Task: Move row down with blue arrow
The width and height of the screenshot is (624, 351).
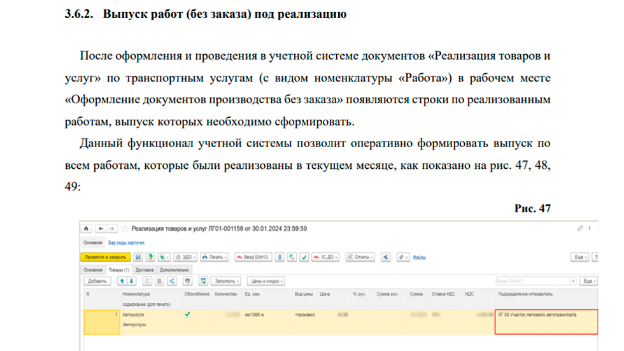Action: coord(131,281)
